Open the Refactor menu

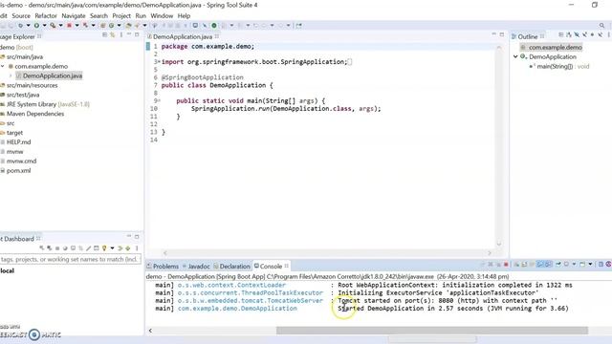(46, 15)
